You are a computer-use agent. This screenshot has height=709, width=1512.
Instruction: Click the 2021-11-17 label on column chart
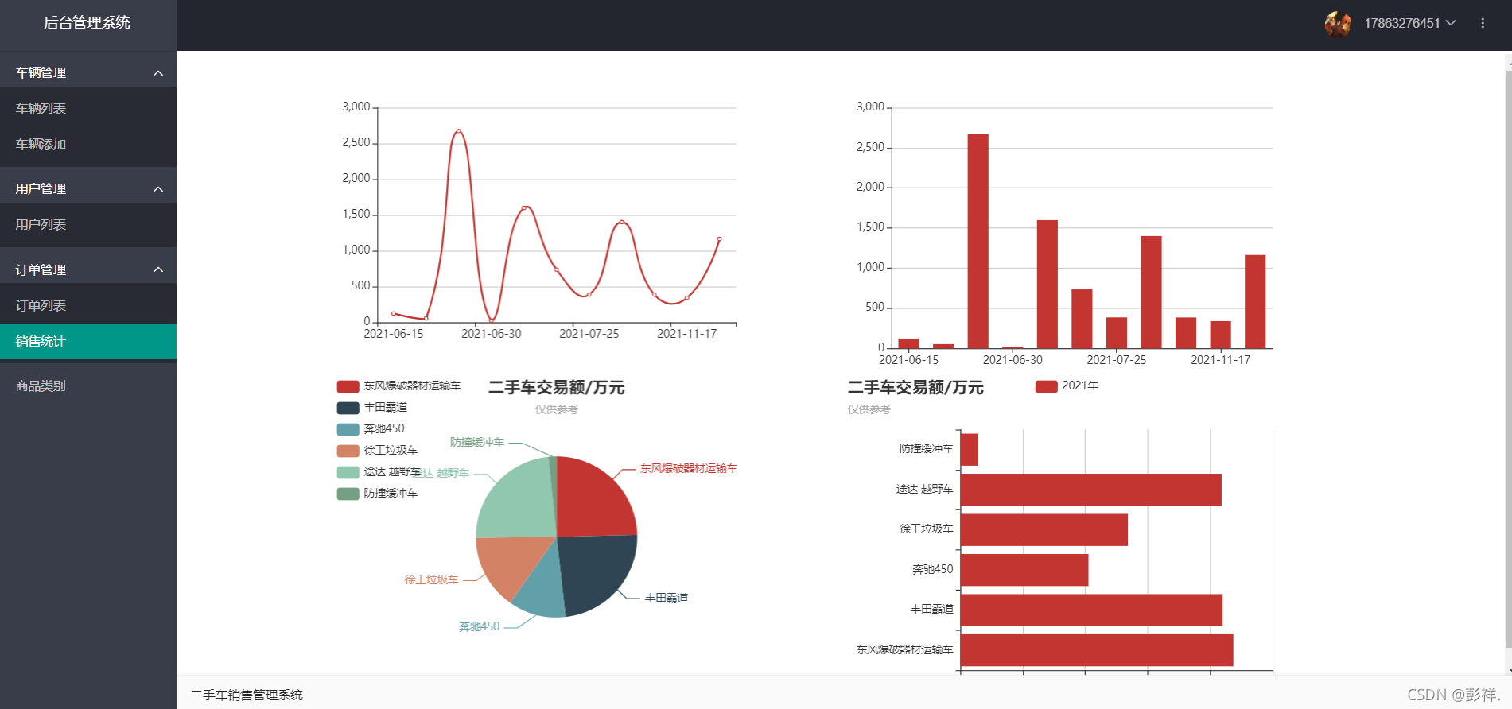click(1220, 360)
